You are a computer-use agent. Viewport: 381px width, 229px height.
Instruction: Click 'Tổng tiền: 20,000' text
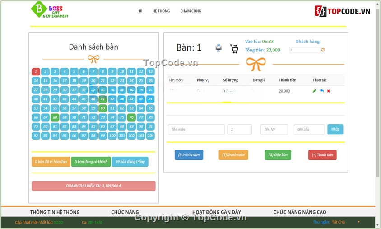pos(262,50)
